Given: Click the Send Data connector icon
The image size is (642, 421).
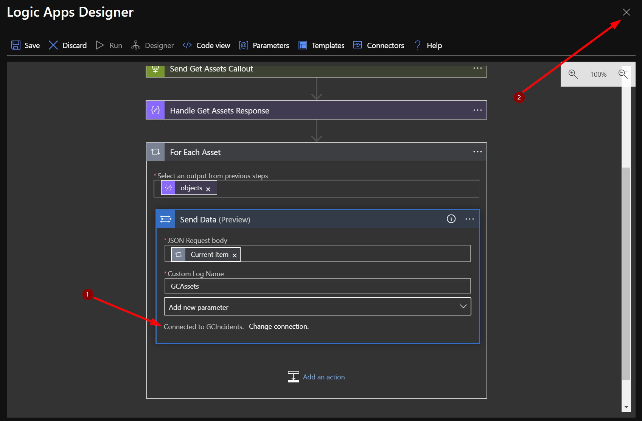Looking at the screenshot, I should (x=166, y=219).
